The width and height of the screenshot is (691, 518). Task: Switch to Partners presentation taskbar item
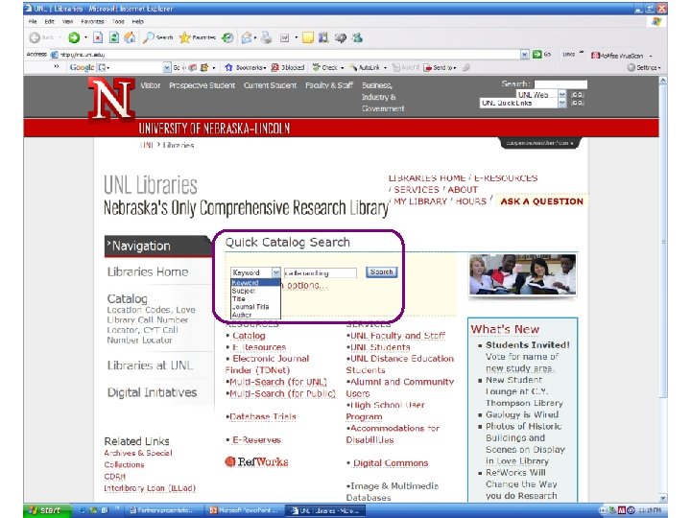[166, 510]
